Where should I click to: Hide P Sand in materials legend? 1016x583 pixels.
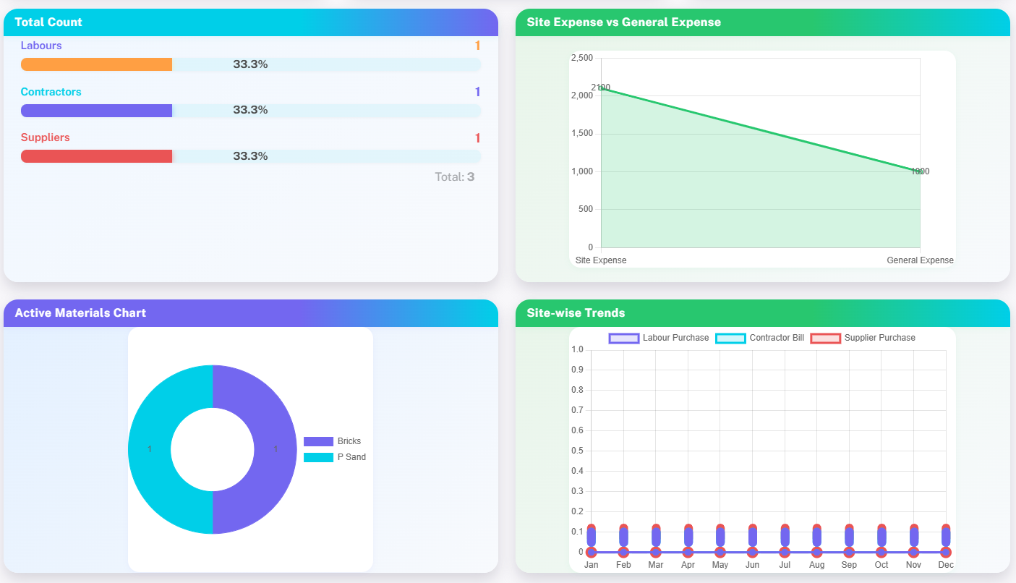click(x=335, y=457)
